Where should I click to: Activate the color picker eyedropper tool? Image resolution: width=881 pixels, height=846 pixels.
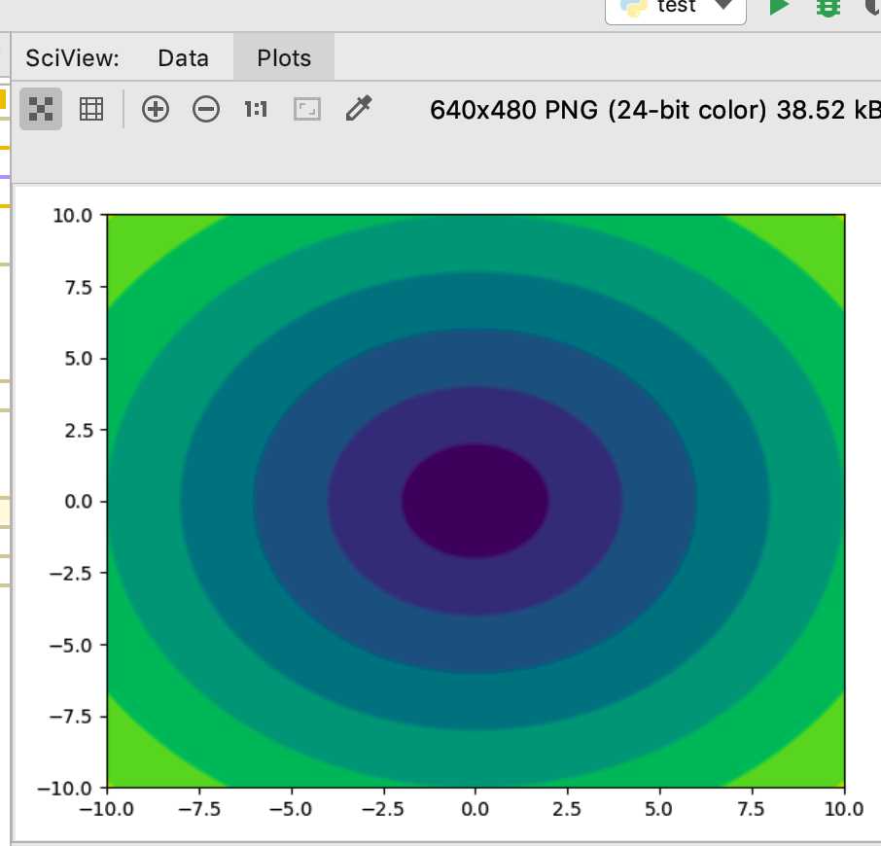359,108
